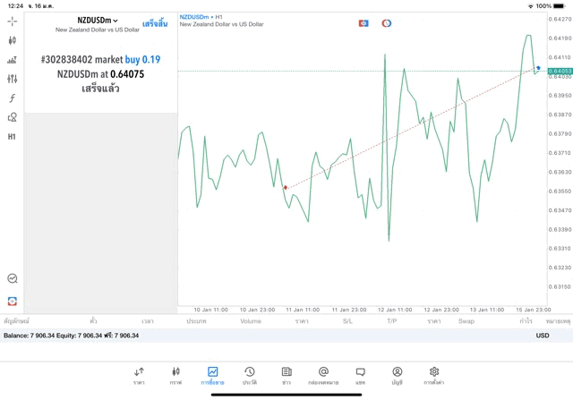This screenshot has width=573, height=400.
Task: Click the one-click trading icon on chart
Action: click(x=363, y=23)
